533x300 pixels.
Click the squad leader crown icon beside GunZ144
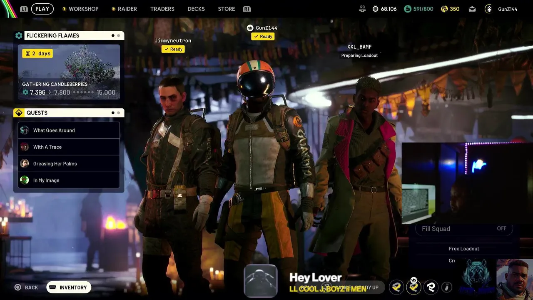pyautogui.click(x=250, y=28)
